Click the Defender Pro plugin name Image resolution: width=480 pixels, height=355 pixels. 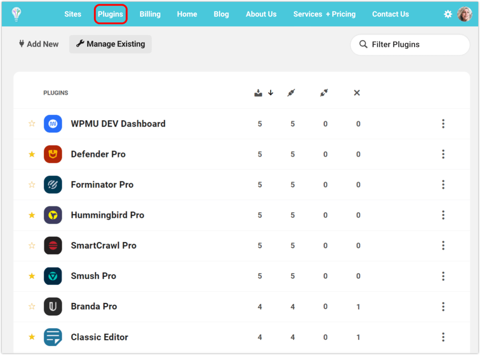click(98, 154)
